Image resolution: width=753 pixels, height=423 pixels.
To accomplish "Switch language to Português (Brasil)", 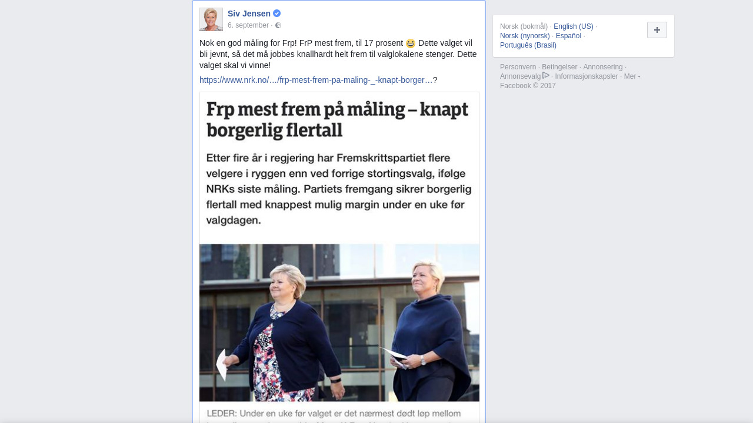I will coord(528,45).
